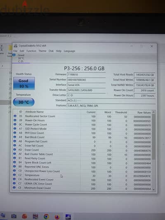The height and width of the screenshot is (220, 165).
Task: Click the Total NAND Writes value
Action: 144,85
